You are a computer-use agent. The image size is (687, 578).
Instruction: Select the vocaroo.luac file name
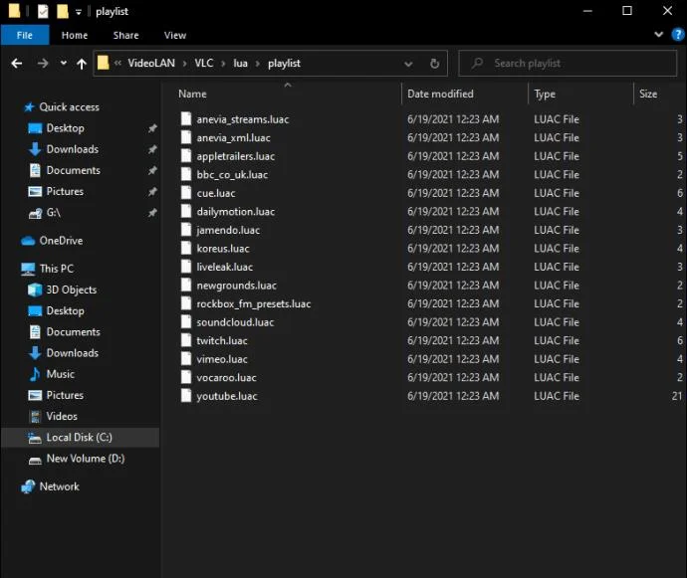(227, 377)
